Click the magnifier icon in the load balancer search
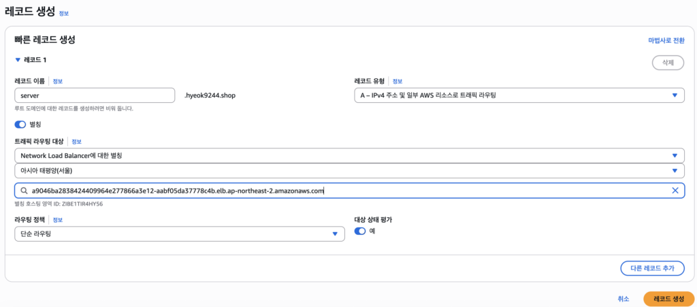697x307 pixels. [24, 191]
